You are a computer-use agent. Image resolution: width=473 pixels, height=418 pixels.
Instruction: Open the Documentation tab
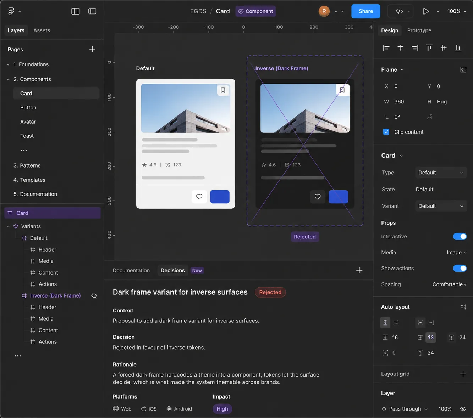point(131,270)
